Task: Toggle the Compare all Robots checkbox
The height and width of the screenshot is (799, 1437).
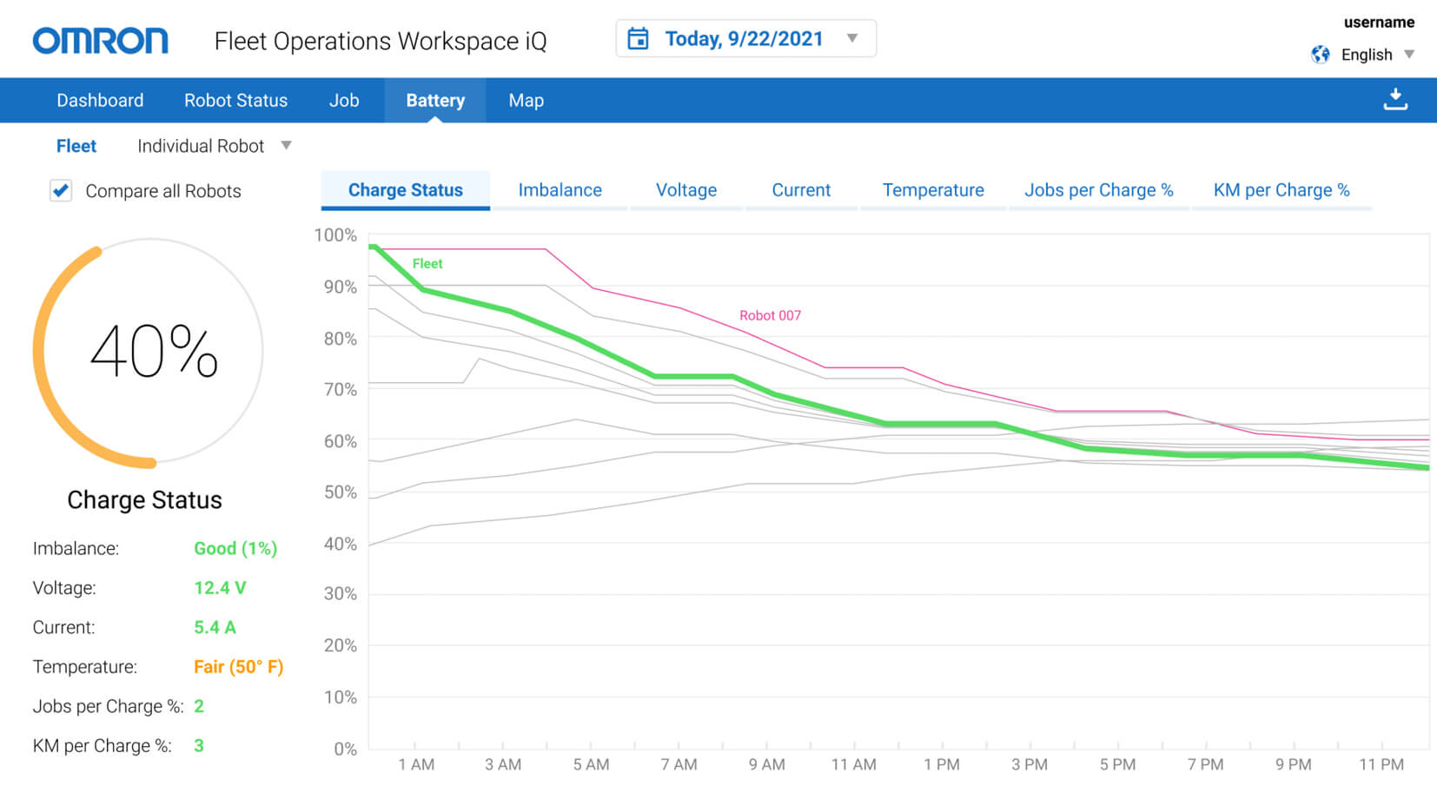Action: 61,191
